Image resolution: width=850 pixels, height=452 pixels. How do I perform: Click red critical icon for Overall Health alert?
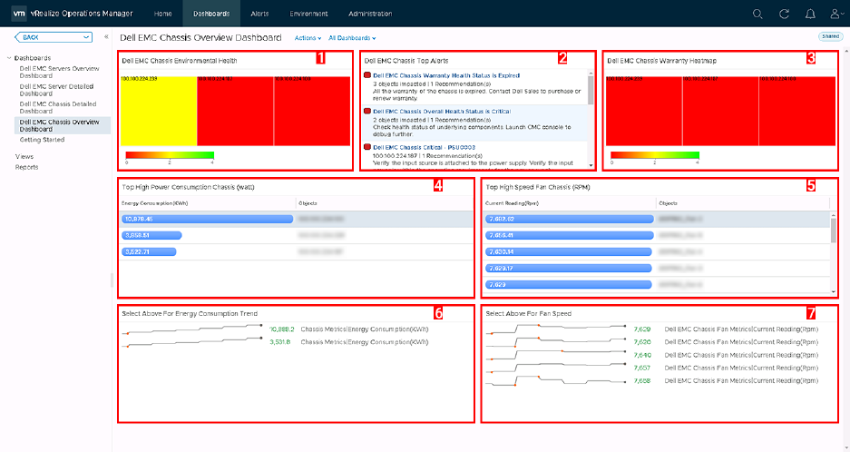(367, 111)
